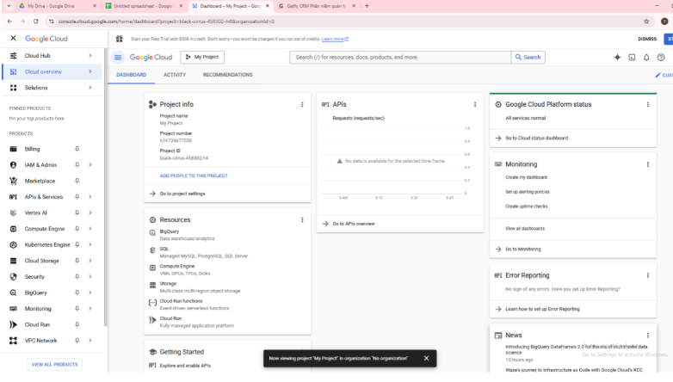Switch to the Recommendations tab
This screenshot has height=382, width=673.
pos(227,75)
